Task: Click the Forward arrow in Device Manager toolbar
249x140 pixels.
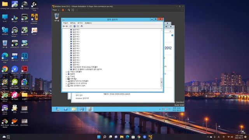Action: click(67, 26)
